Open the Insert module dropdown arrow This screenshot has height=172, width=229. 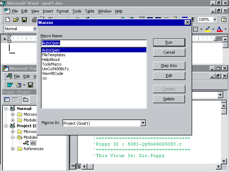tap(24, 85)
